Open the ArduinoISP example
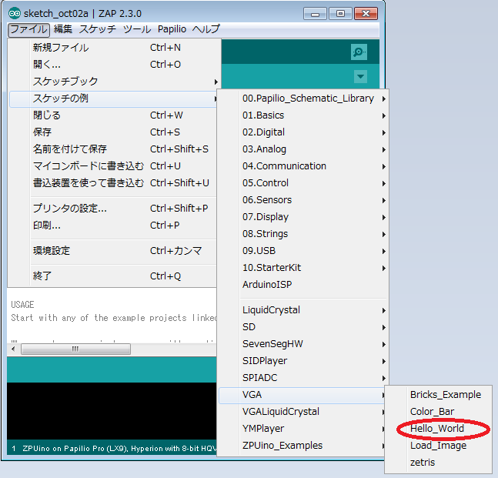Screen dimensions: 498x478 [303, 285]
